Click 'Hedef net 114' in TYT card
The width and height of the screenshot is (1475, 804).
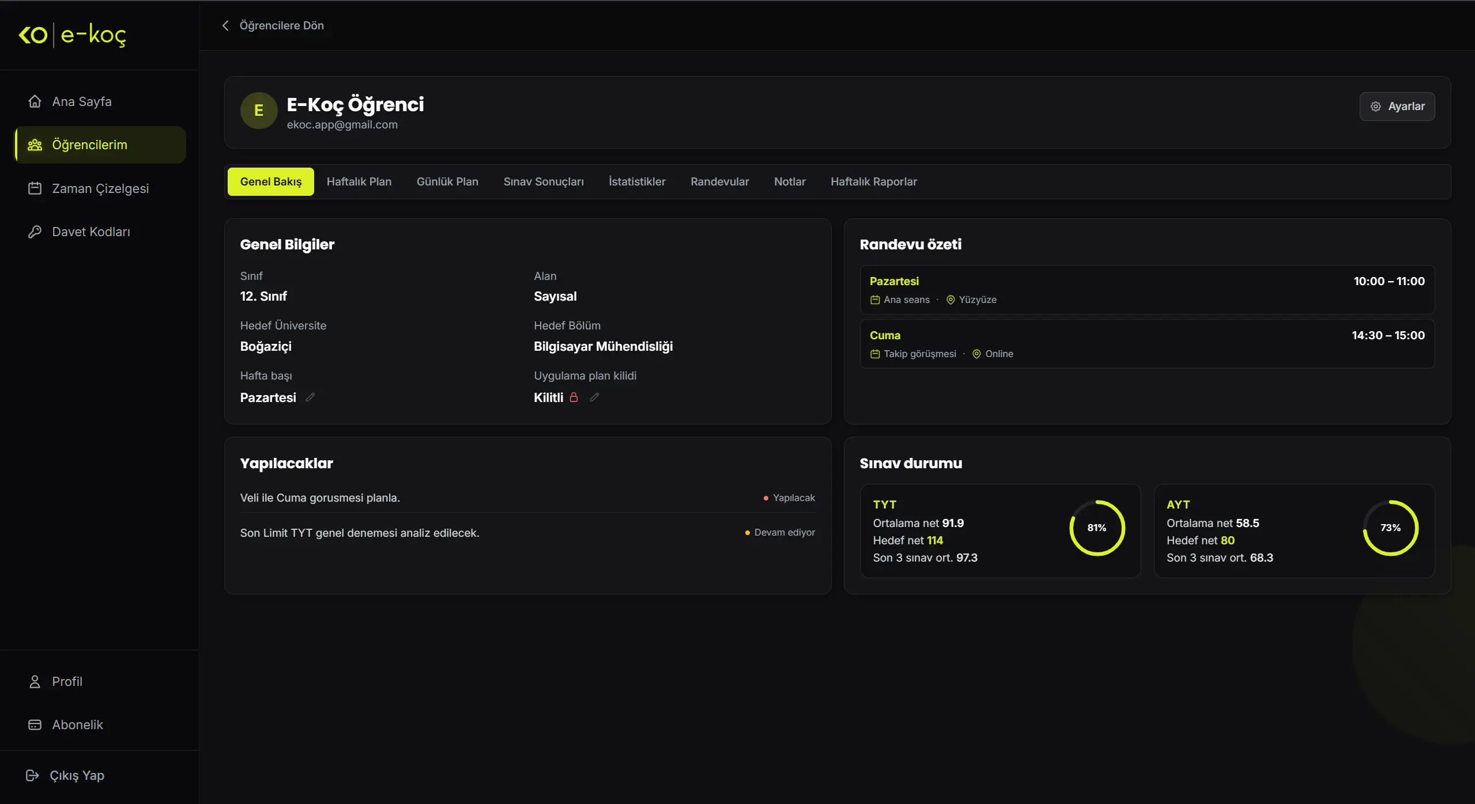908,540
